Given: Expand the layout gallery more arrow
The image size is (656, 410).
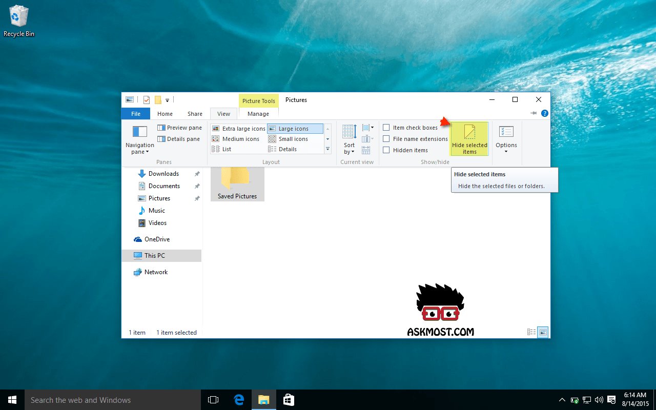Looking at the screenshot, I should pyautogui.click(x=328, y=149).
